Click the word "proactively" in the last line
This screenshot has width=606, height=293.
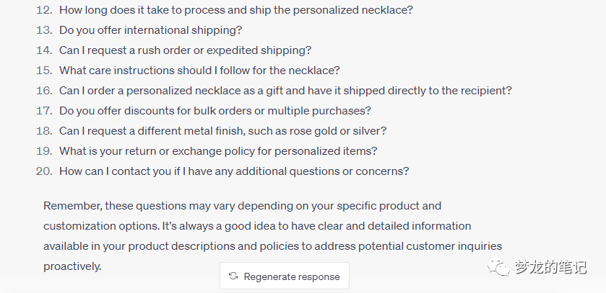click(x=72, y=266)
